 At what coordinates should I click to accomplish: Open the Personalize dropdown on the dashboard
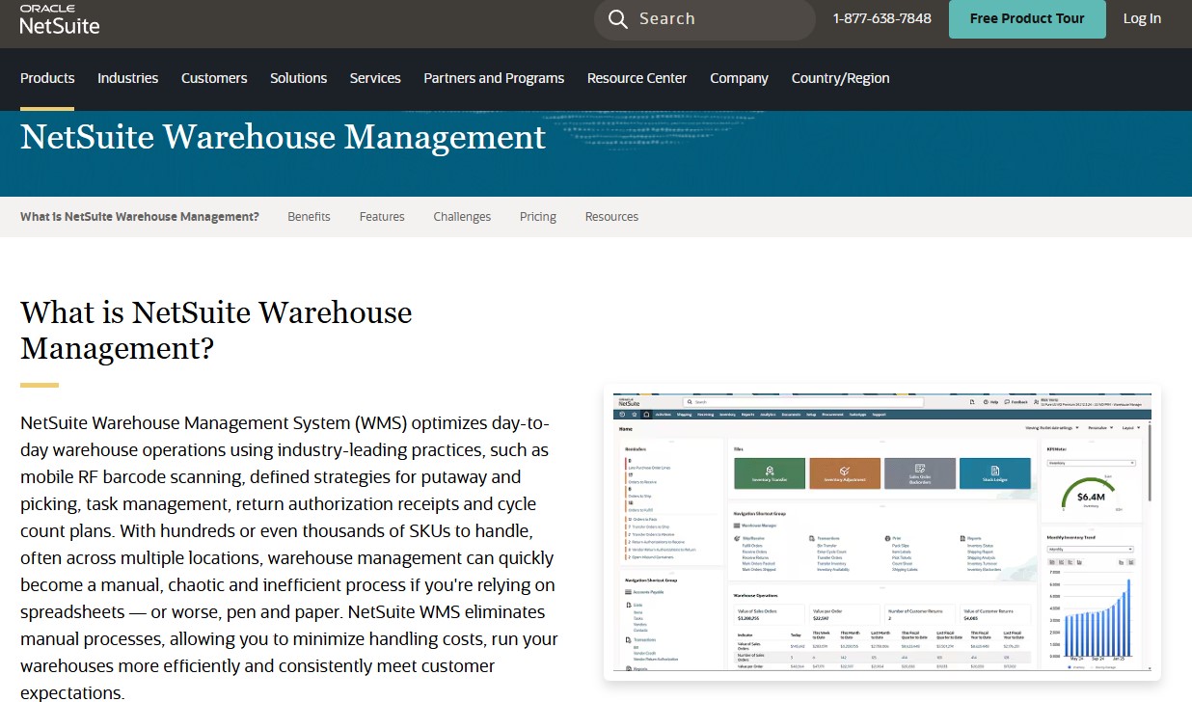pyautogui.click(x=1099, y=427)
